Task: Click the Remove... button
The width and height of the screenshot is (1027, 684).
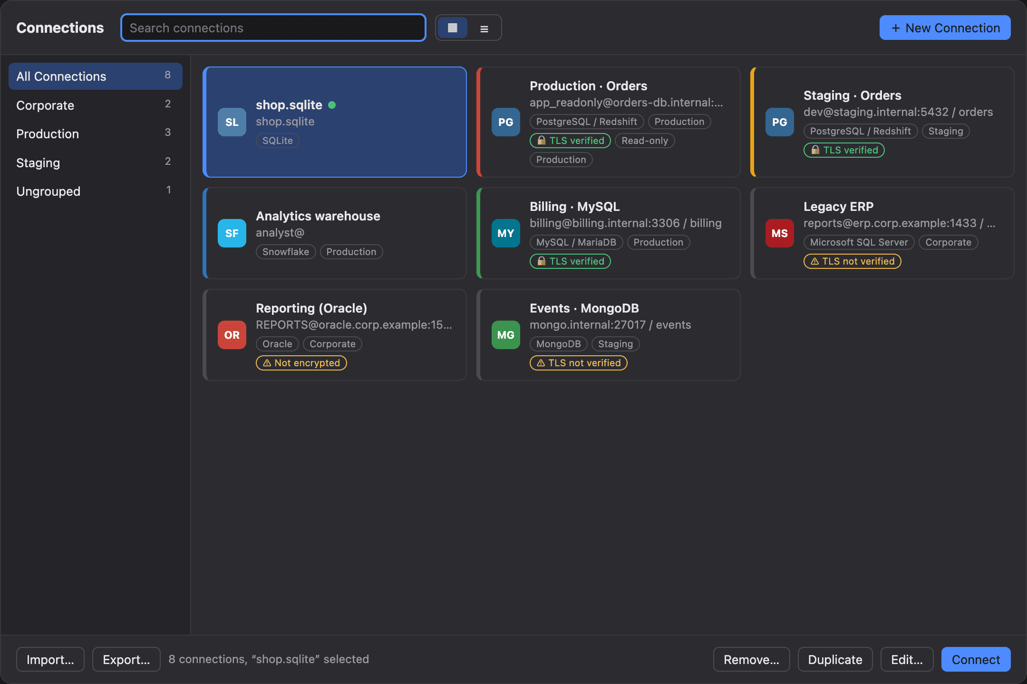Action: (x=751, y=659)
